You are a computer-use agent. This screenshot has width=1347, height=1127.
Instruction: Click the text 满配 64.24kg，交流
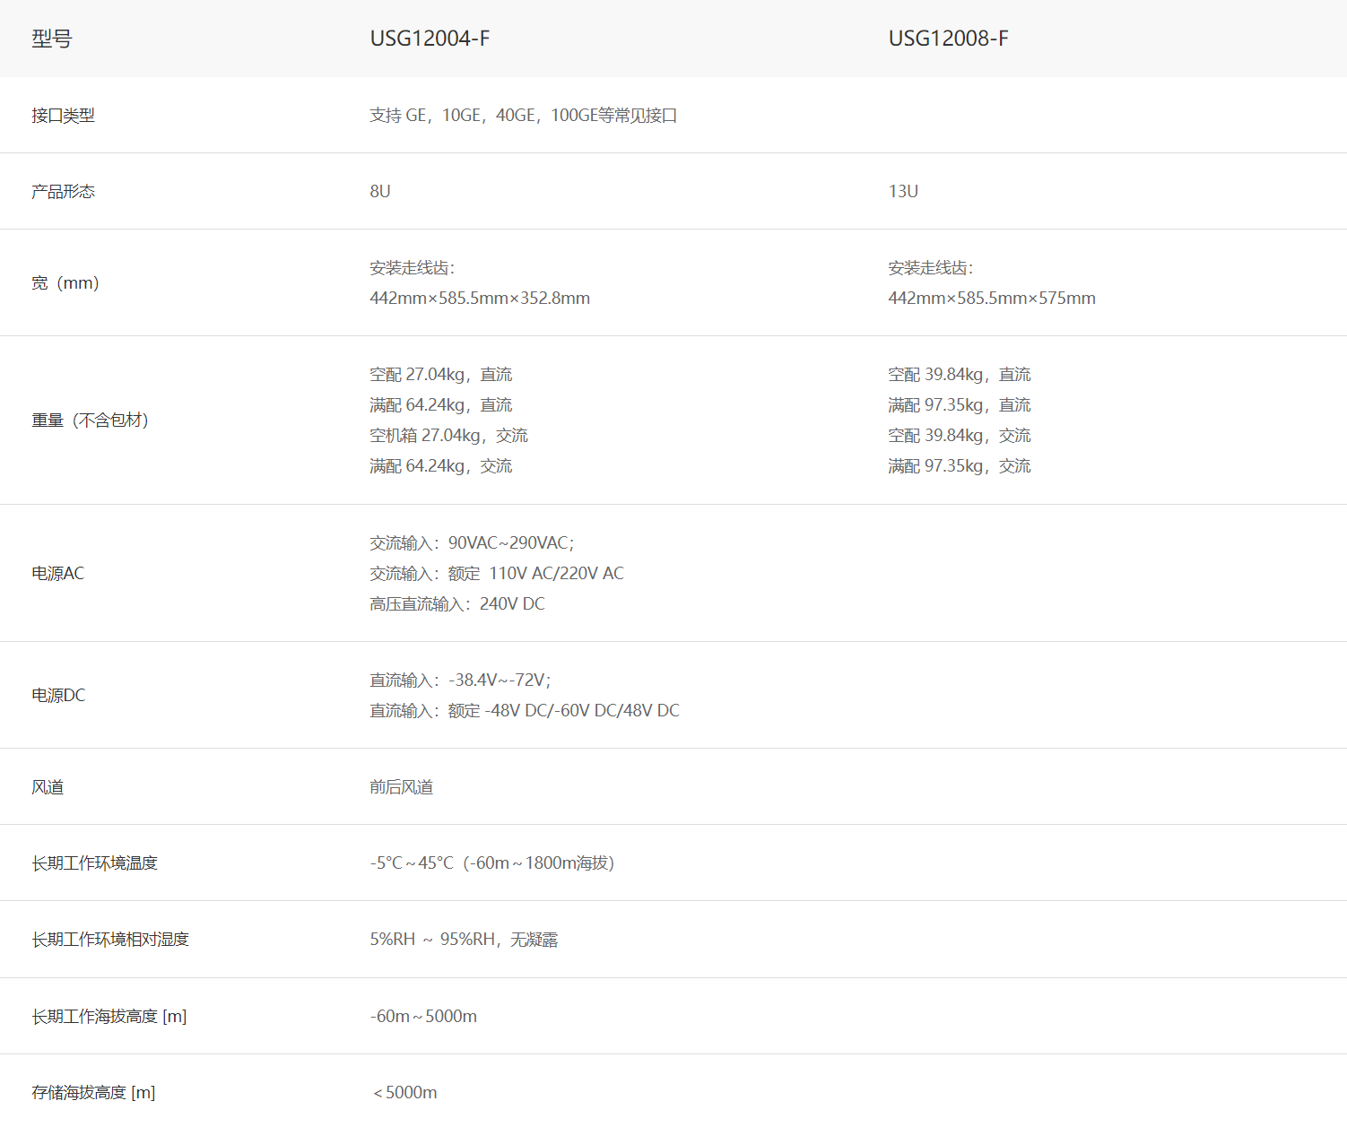pyautogui.click(x=441, y=466)
